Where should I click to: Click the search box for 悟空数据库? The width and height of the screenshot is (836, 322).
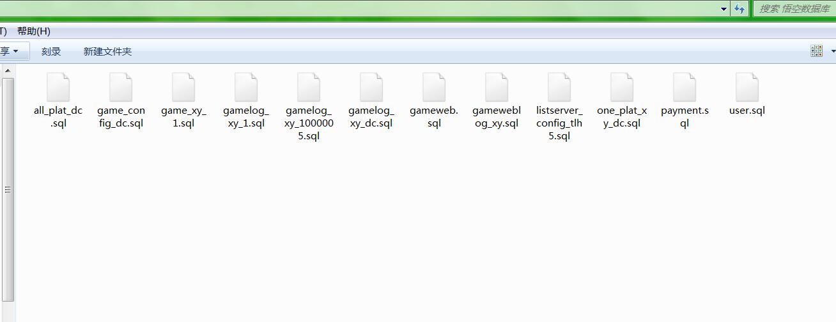pyautogui.click(x=794, y=9)
